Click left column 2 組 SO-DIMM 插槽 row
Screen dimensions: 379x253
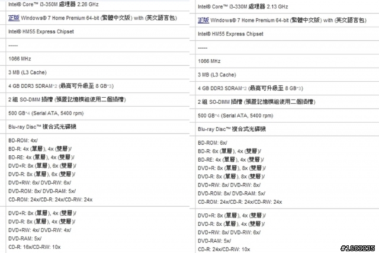pos(67,100)
